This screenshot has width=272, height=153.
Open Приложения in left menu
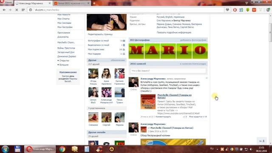click(64, 33)
